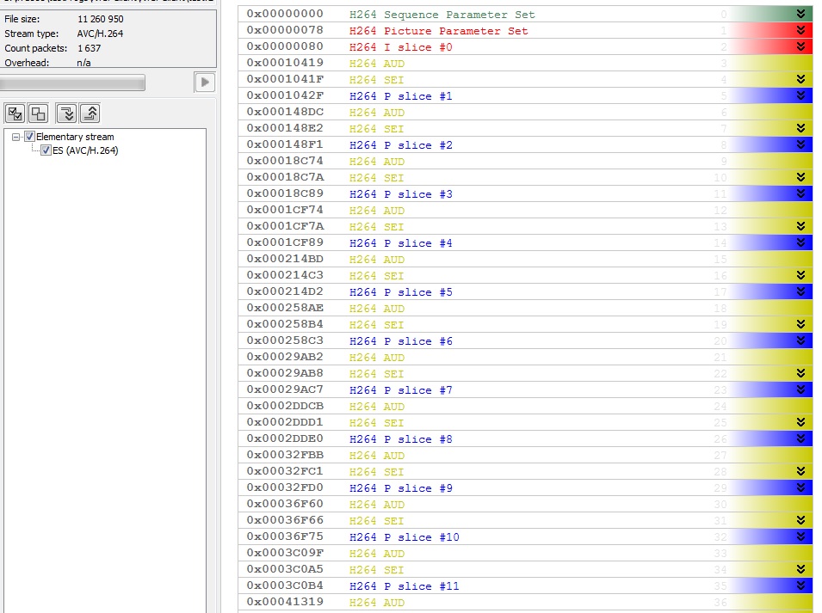822x613 pixels.
Task: Click the play button beside the progress bar
Action: click(205, 83)
